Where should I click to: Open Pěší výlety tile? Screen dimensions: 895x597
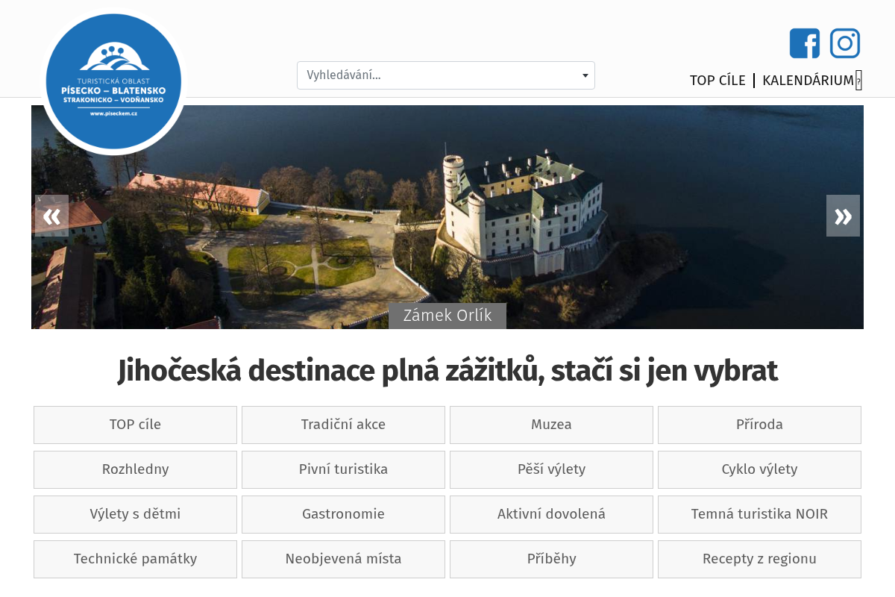pos(551,469)
